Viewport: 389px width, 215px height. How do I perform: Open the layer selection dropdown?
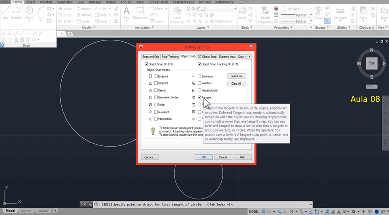[235, 9]
